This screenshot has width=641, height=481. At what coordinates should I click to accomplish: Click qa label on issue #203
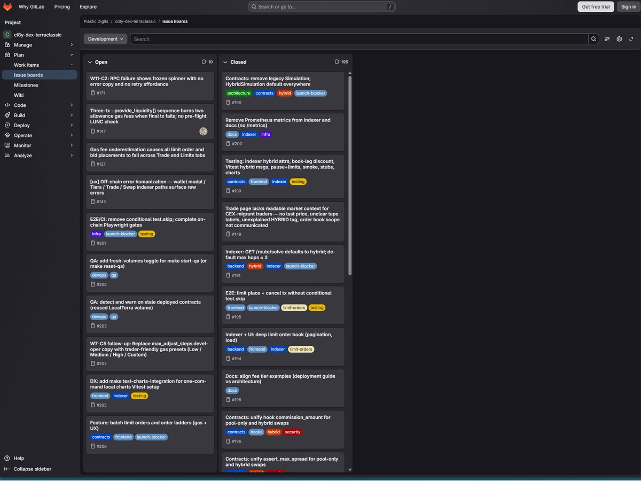114,316
